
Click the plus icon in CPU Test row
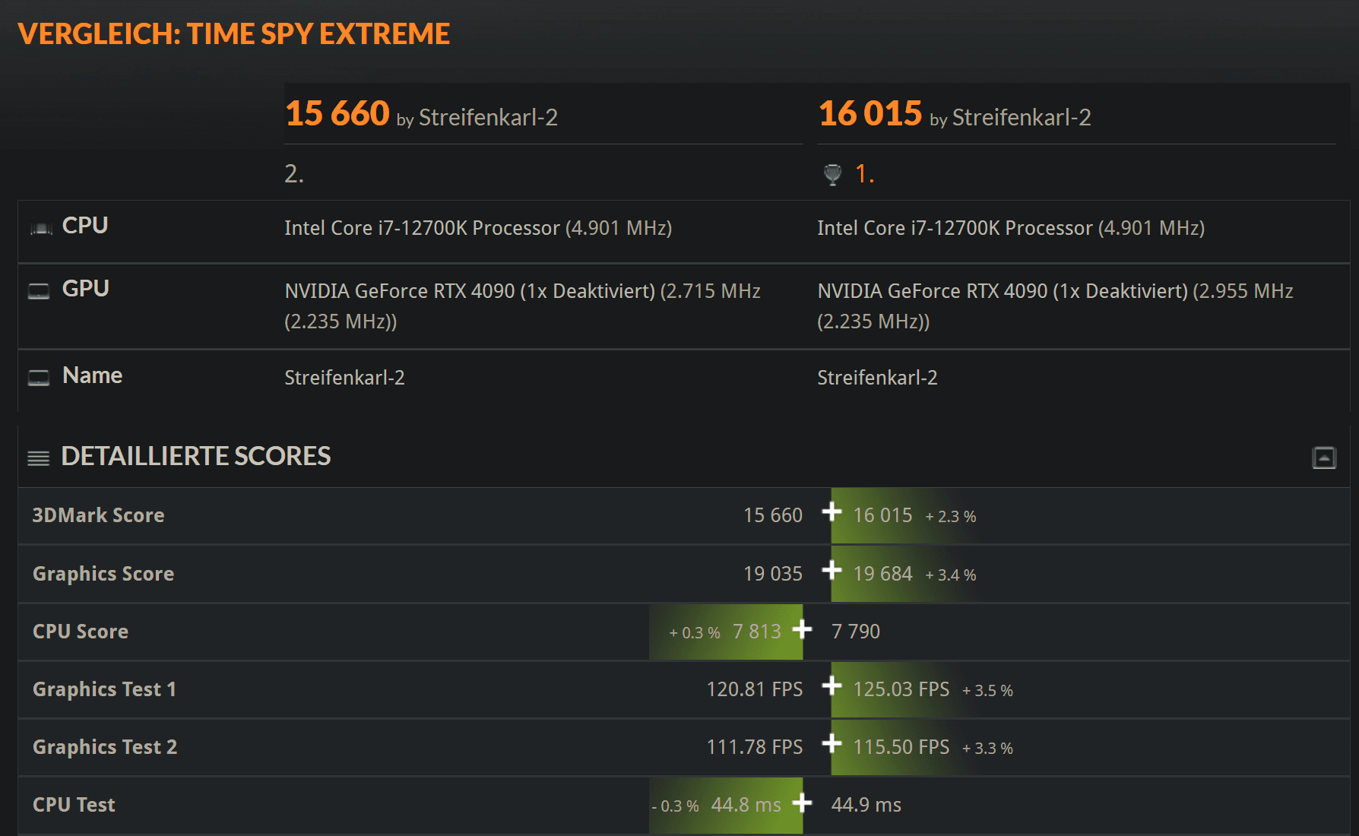point(802,802)
